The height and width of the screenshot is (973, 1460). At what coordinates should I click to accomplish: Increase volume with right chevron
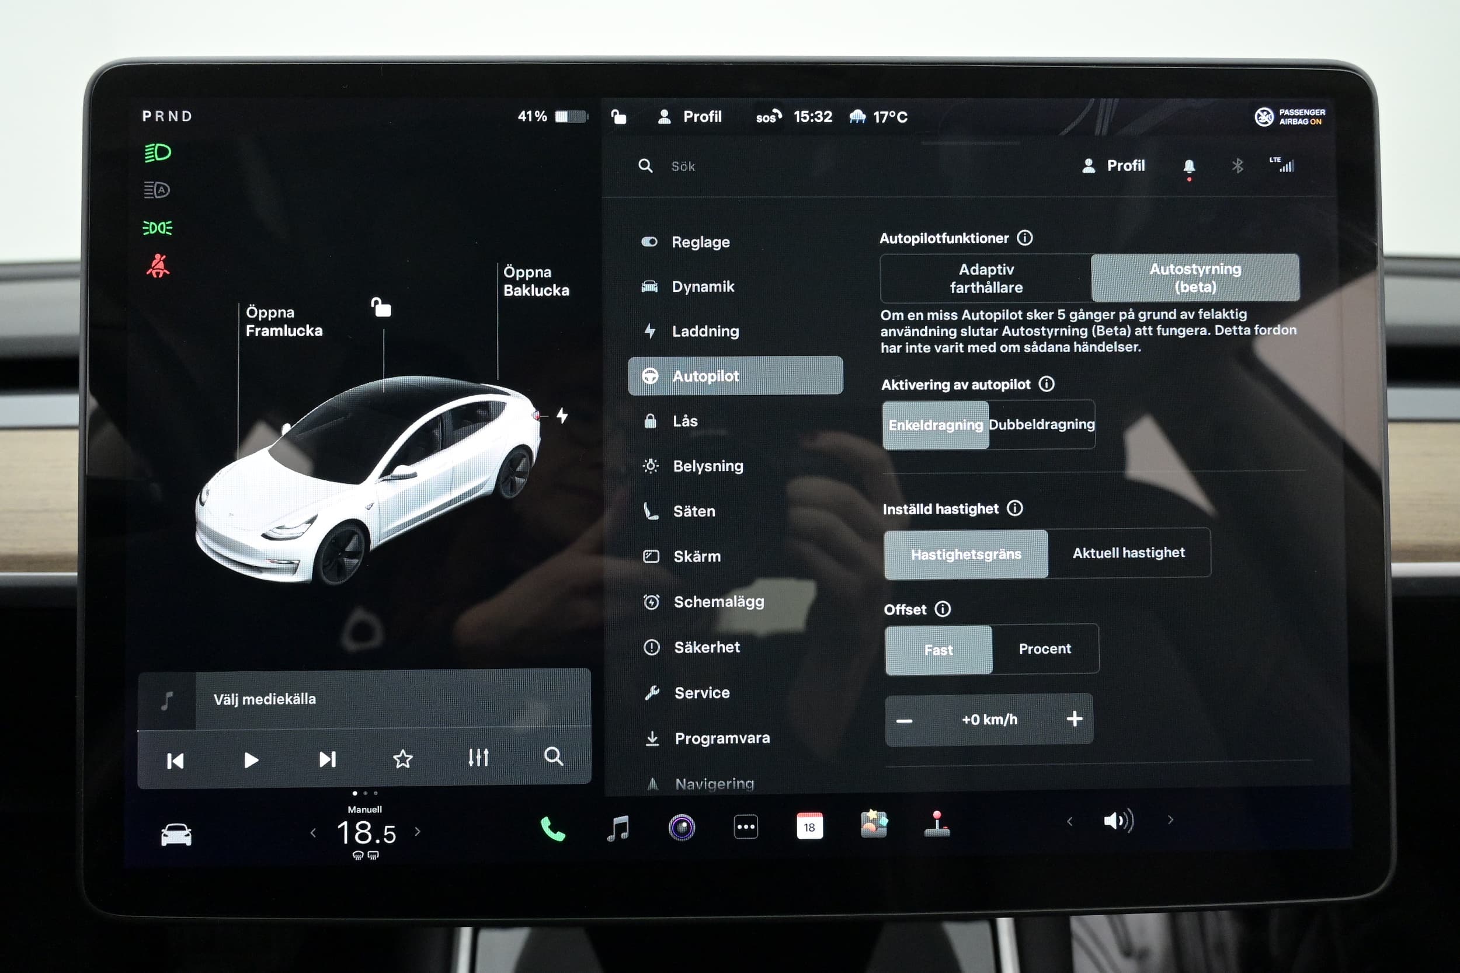point(1170,819)
